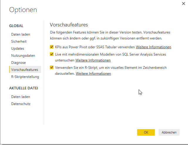
Task: Open Weitere Informationen link for KPIs
Action: point(153,47)
